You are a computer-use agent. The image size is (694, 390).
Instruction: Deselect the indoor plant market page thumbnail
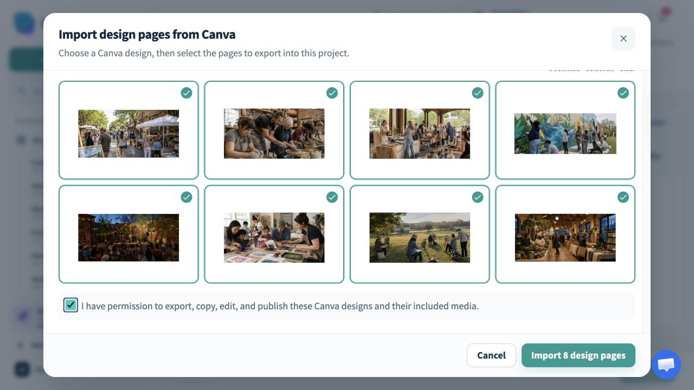coord(565,234)
